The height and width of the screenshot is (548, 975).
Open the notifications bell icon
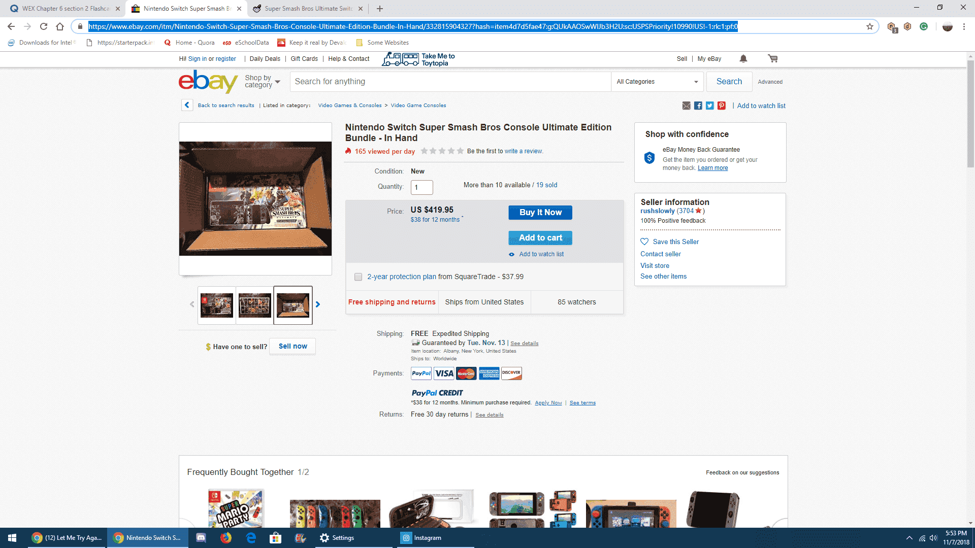(x=743, y=59)
